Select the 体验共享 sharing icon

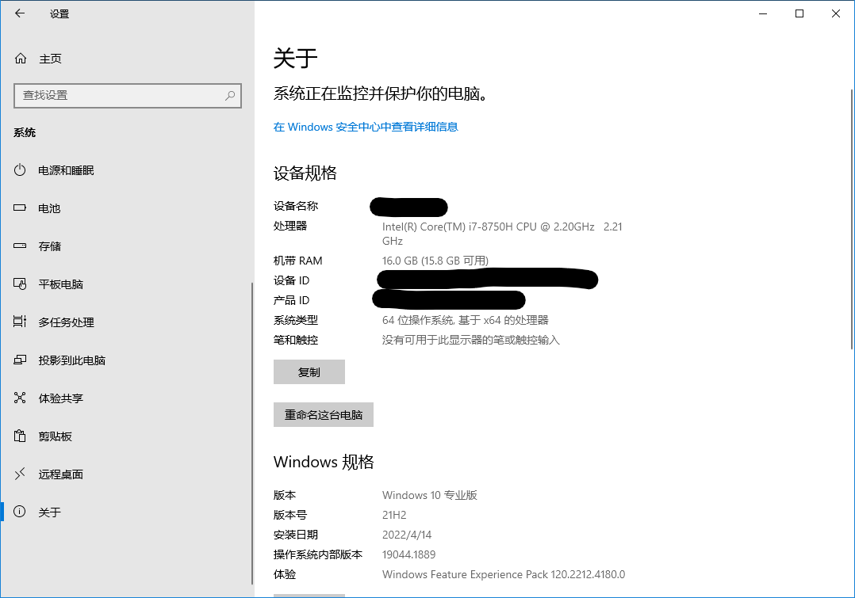point(20,398)
